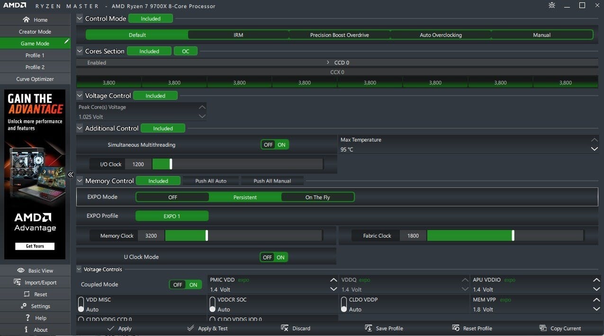
Task: Set EXPO Mode to On The Fly
Action: pyautogui.click(x=317, y=197)
